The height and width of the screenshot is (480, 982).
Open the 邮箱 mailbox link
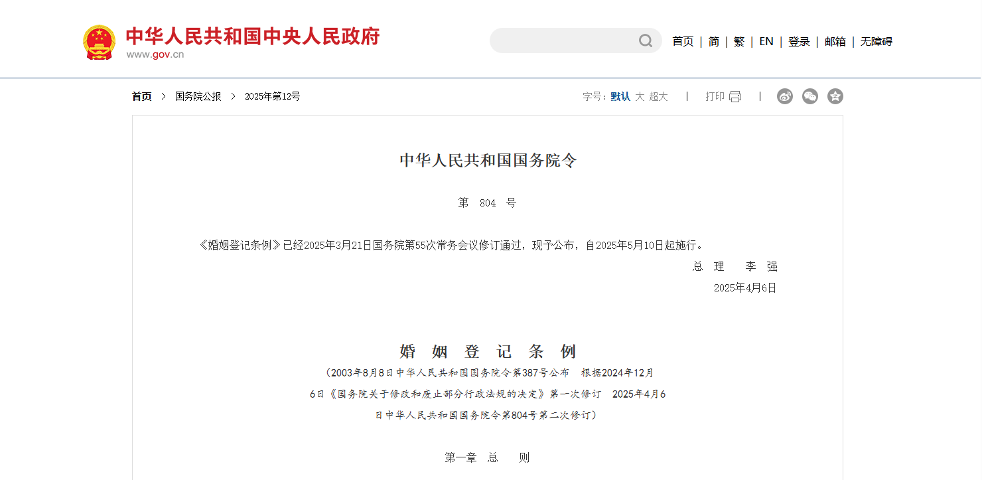coord(835,41)
